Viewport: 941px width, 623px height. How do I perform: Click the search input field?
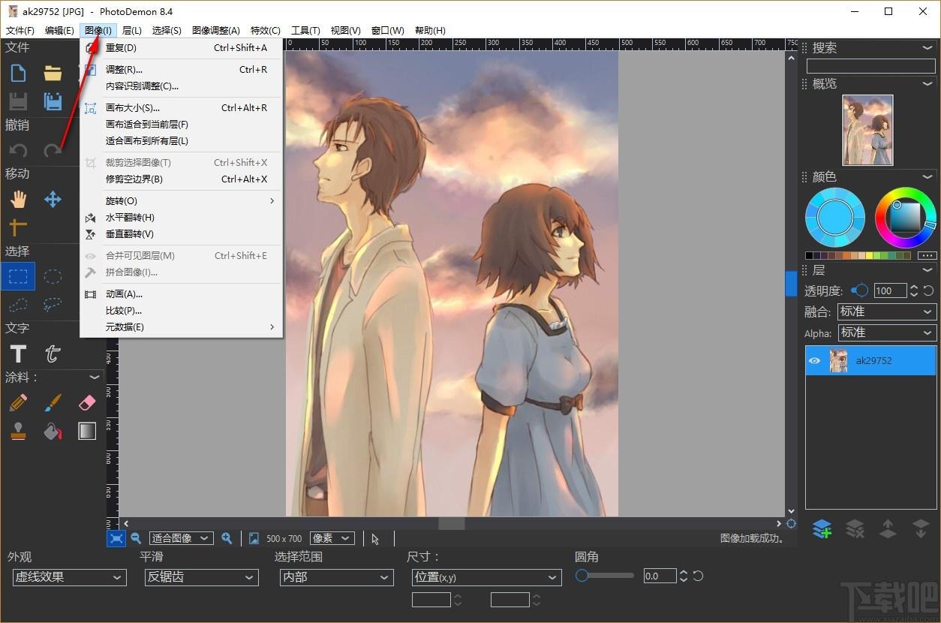(x=870, y=66)
